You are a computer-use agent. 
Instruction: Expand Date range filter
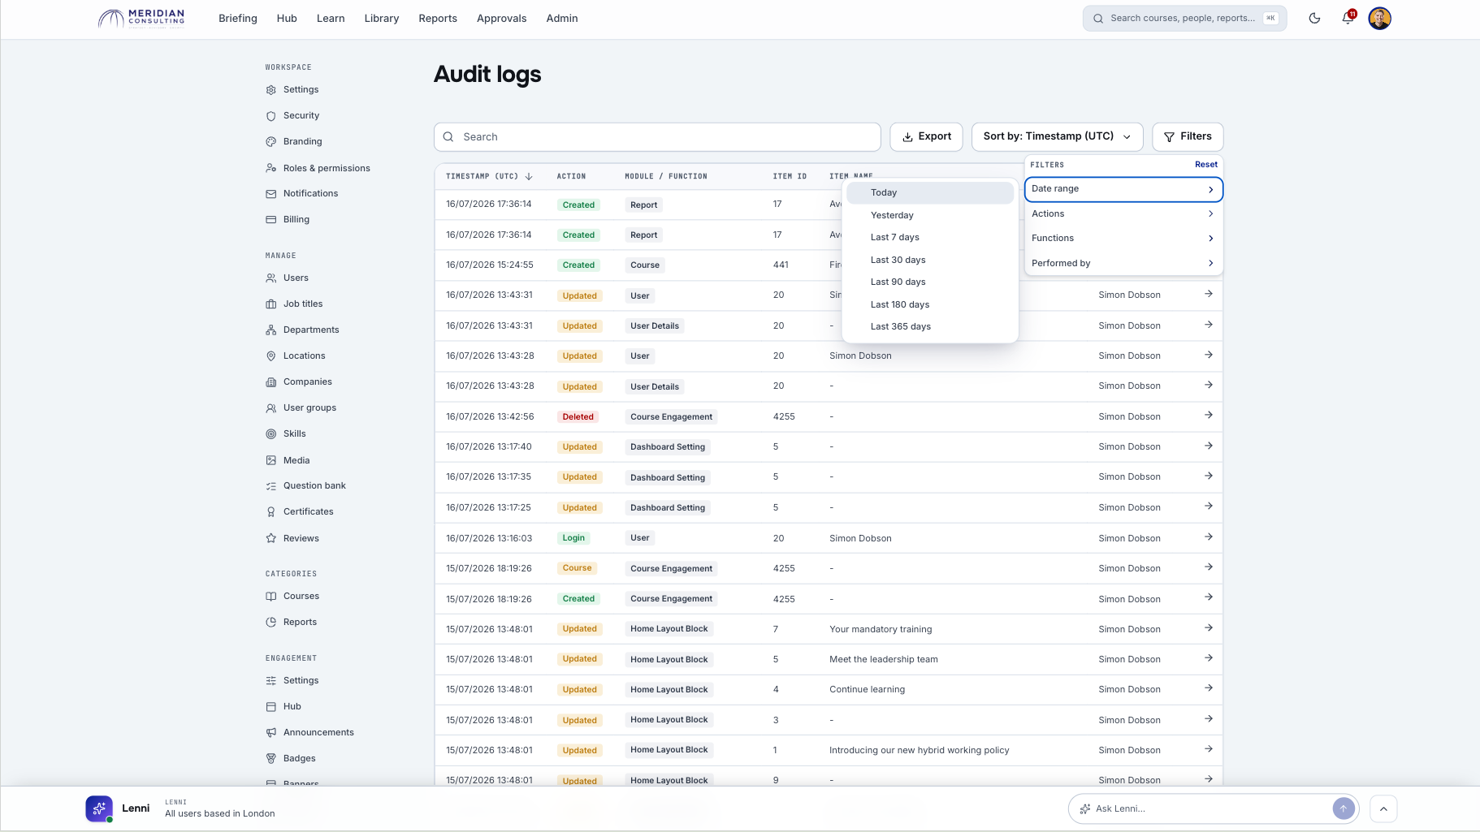[1123, 189]
